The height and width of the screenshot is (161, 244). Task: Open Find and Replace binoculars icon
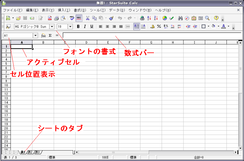(x=180, y=18)
